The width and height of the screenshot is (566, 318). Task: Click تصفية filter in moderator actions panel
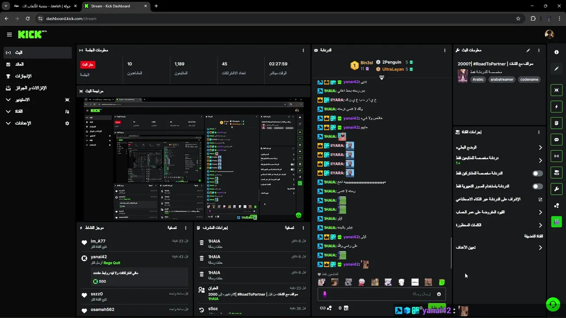click(x=289, y=228)
